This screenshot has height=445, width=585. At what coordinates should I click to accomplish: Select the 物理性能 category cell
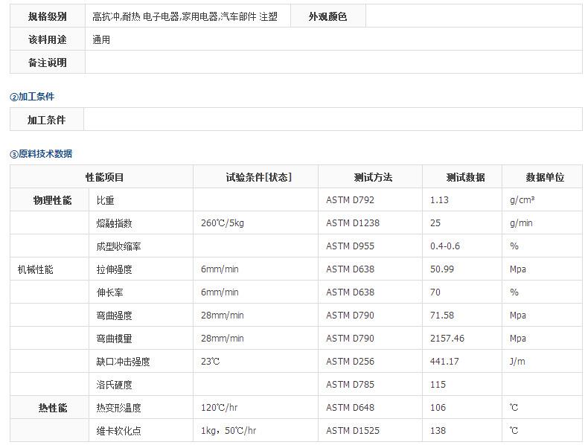[50, 200]
